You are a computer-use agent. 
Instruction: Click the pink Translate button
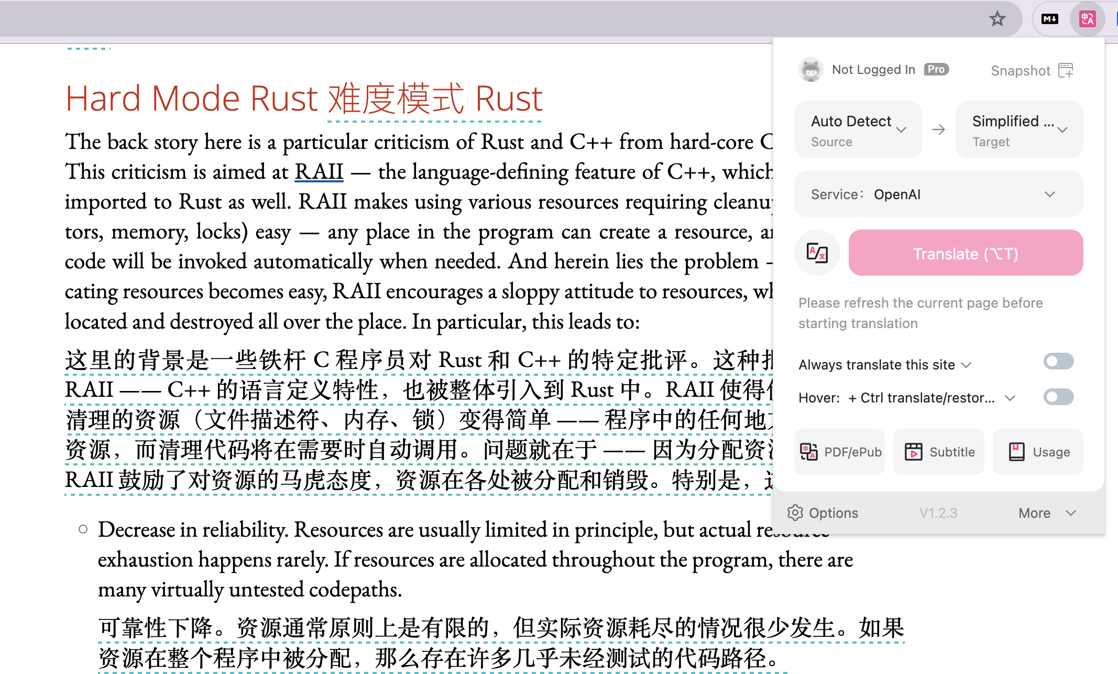tap(966, 253)
